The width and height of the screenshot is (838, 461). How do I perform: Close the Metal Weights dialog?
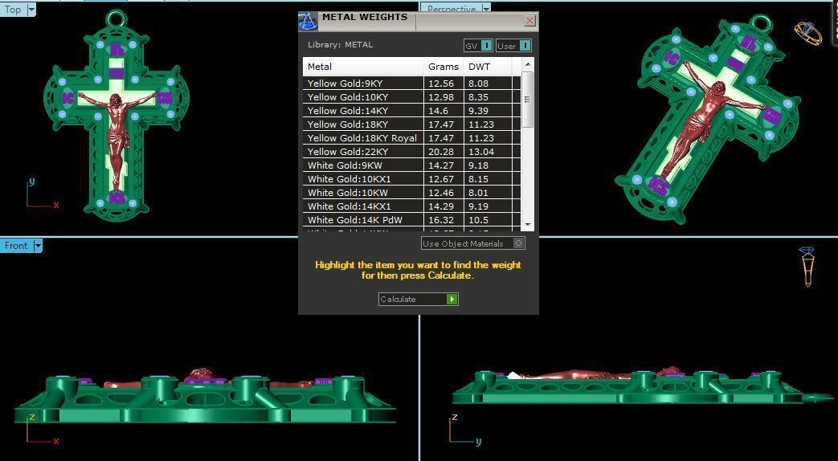[529, 21]
